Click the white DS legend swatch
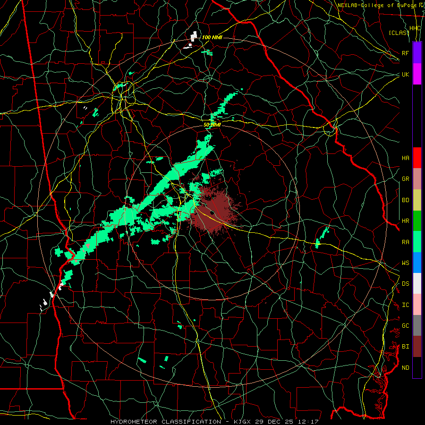 [x=417, y=283]
